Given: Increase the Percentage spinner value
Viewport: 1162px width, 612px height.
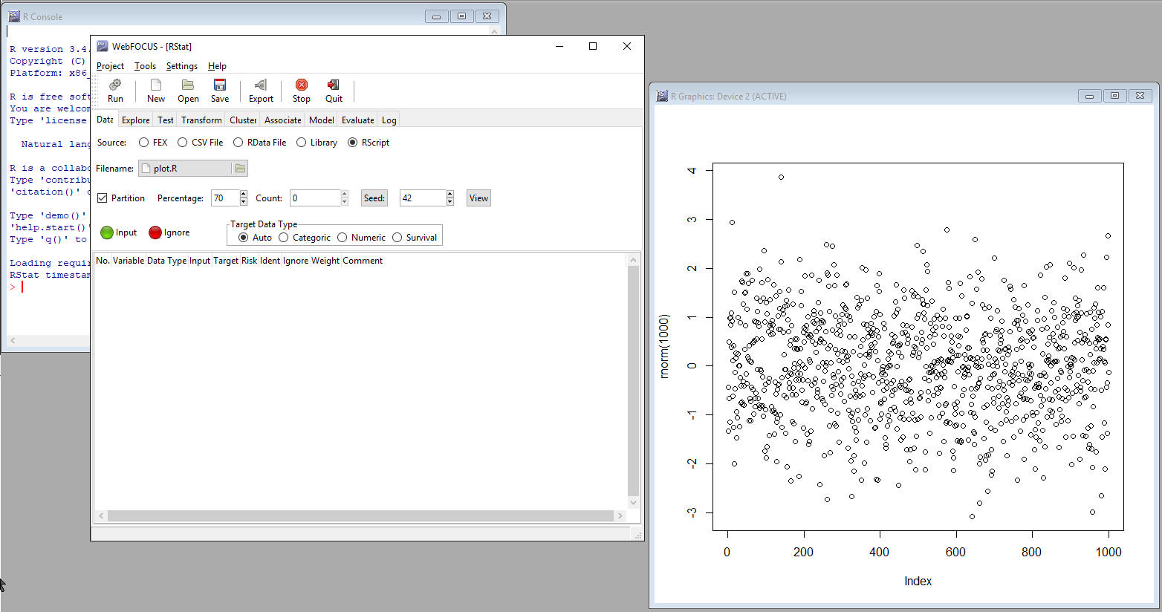Looking at the screenshot, I should click(x=244, y=195).
